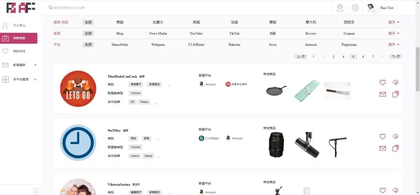Screen dimensions: 420x195
Task: Expand the country/region filter row
Action: click(x=394, y=22)
